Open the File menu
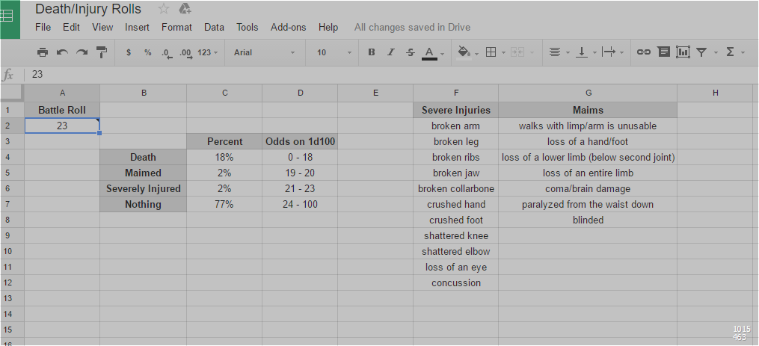Image resolution: width=759 pixels, height=346 pixels. 43,27
